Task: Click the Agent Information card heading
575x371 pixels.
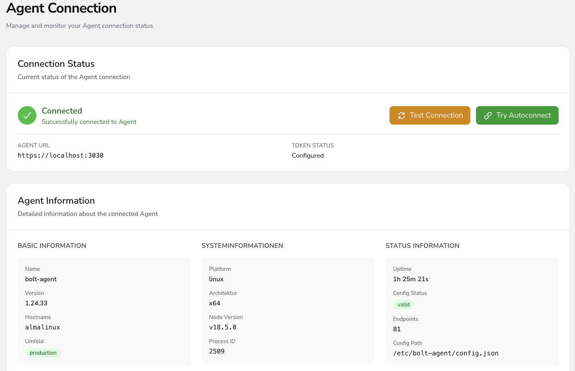Action: [x=56, y=201]
